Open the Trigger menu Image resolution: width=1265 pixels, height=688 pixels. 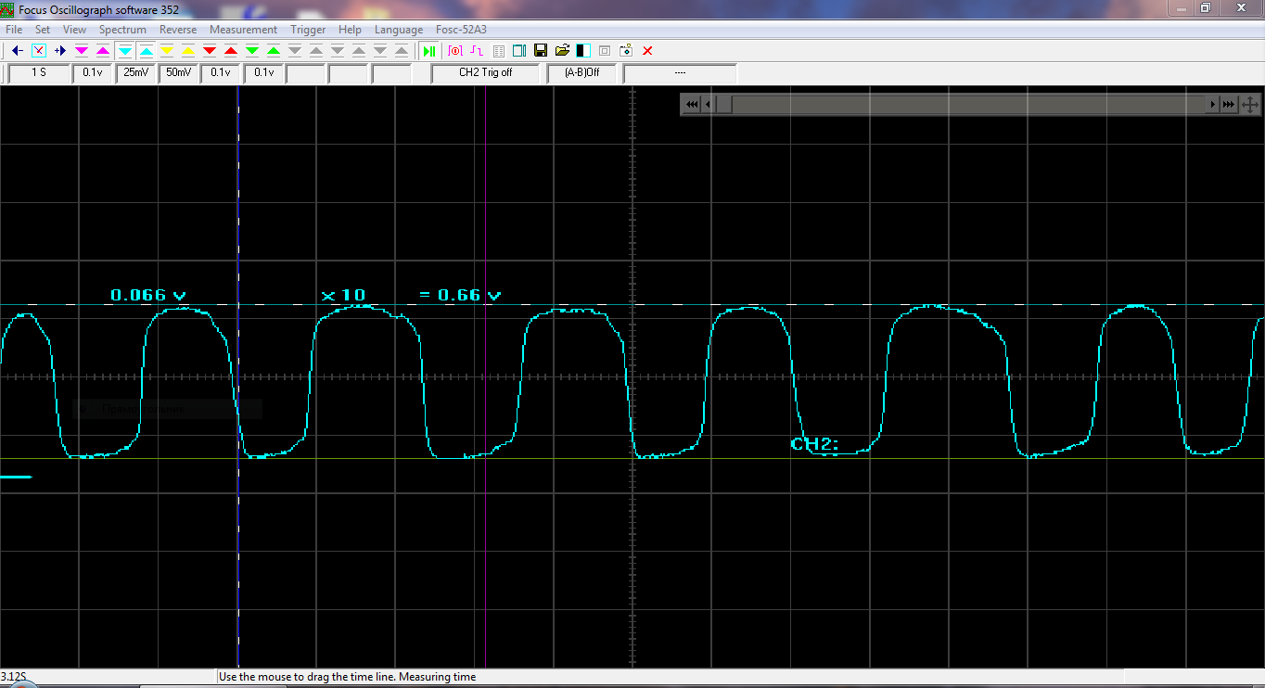308,30
